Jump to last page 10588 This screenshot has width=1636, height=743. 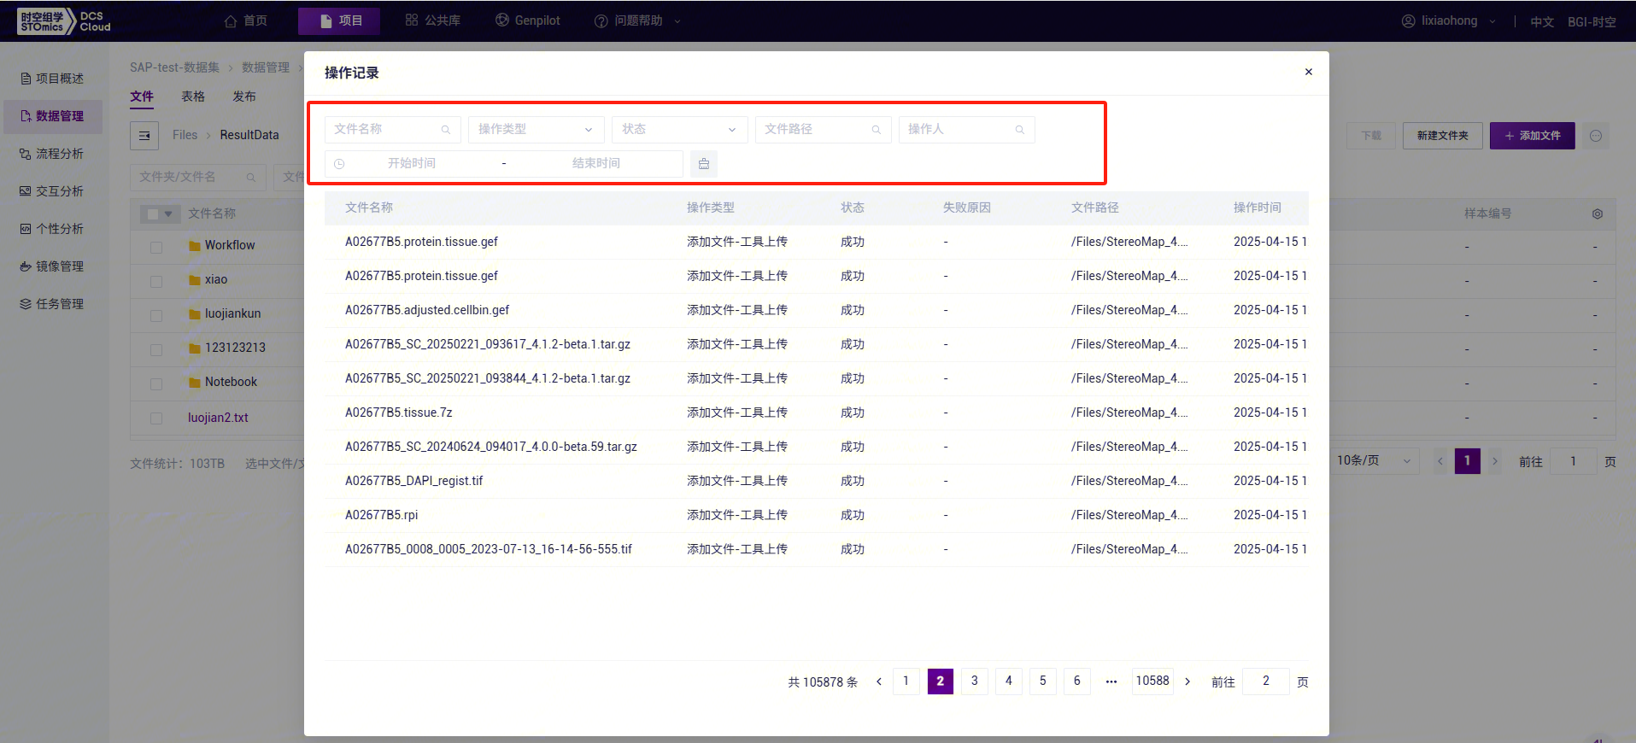coord(1152,681)
